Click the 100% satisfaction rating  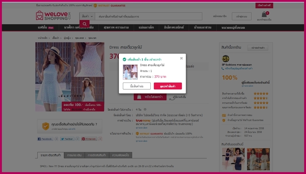[230, 78]
